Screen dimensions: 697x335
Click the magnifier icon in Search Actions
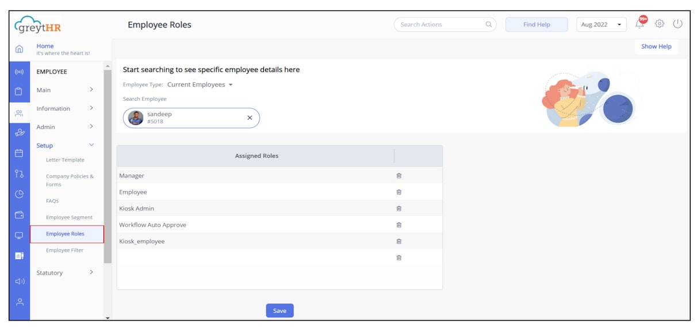488,24
